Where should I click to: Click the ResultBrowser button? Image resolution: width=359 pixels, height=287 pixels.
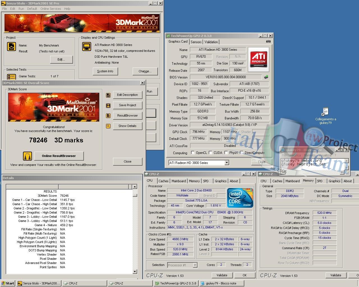128,116
